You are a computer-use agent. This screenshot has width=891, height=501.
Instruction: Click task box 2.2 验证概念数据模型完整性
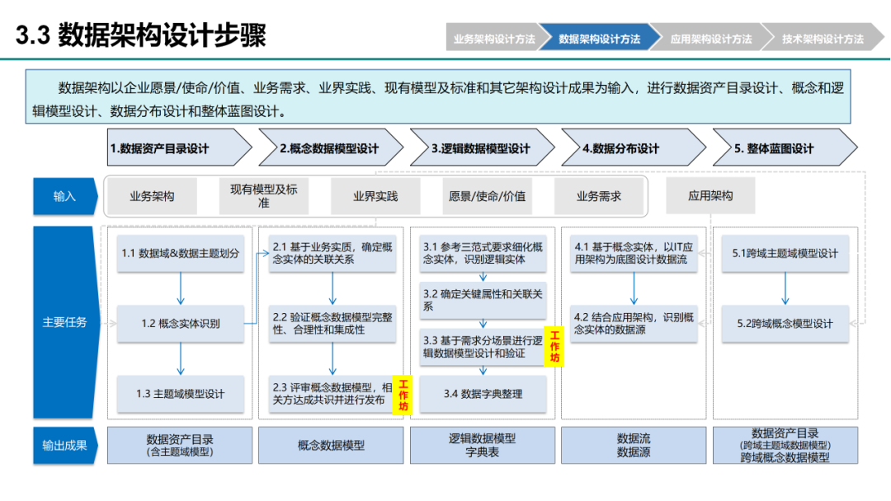point(332,323)
